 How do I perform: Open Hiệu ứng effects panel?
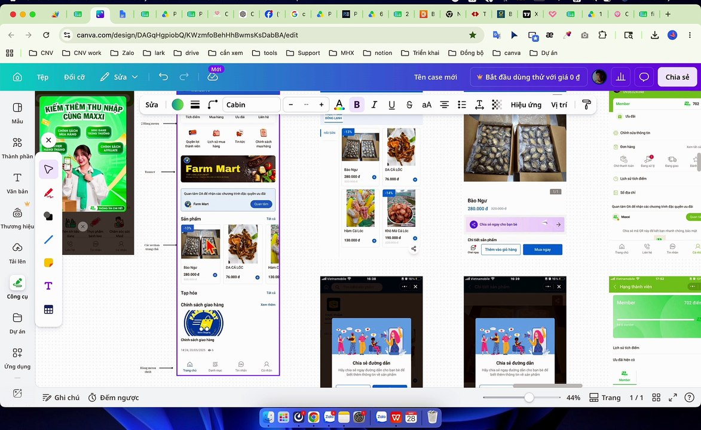point(526,105)
